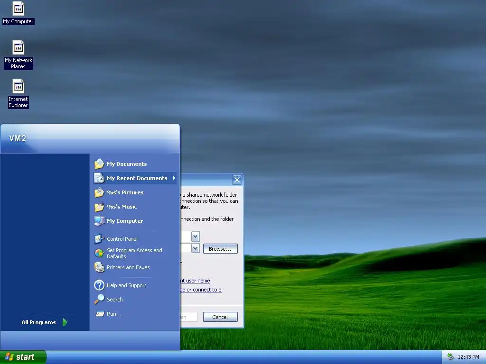The image size is (486, 364).
Task: Click the Run icon
Action: click(100, 314)
